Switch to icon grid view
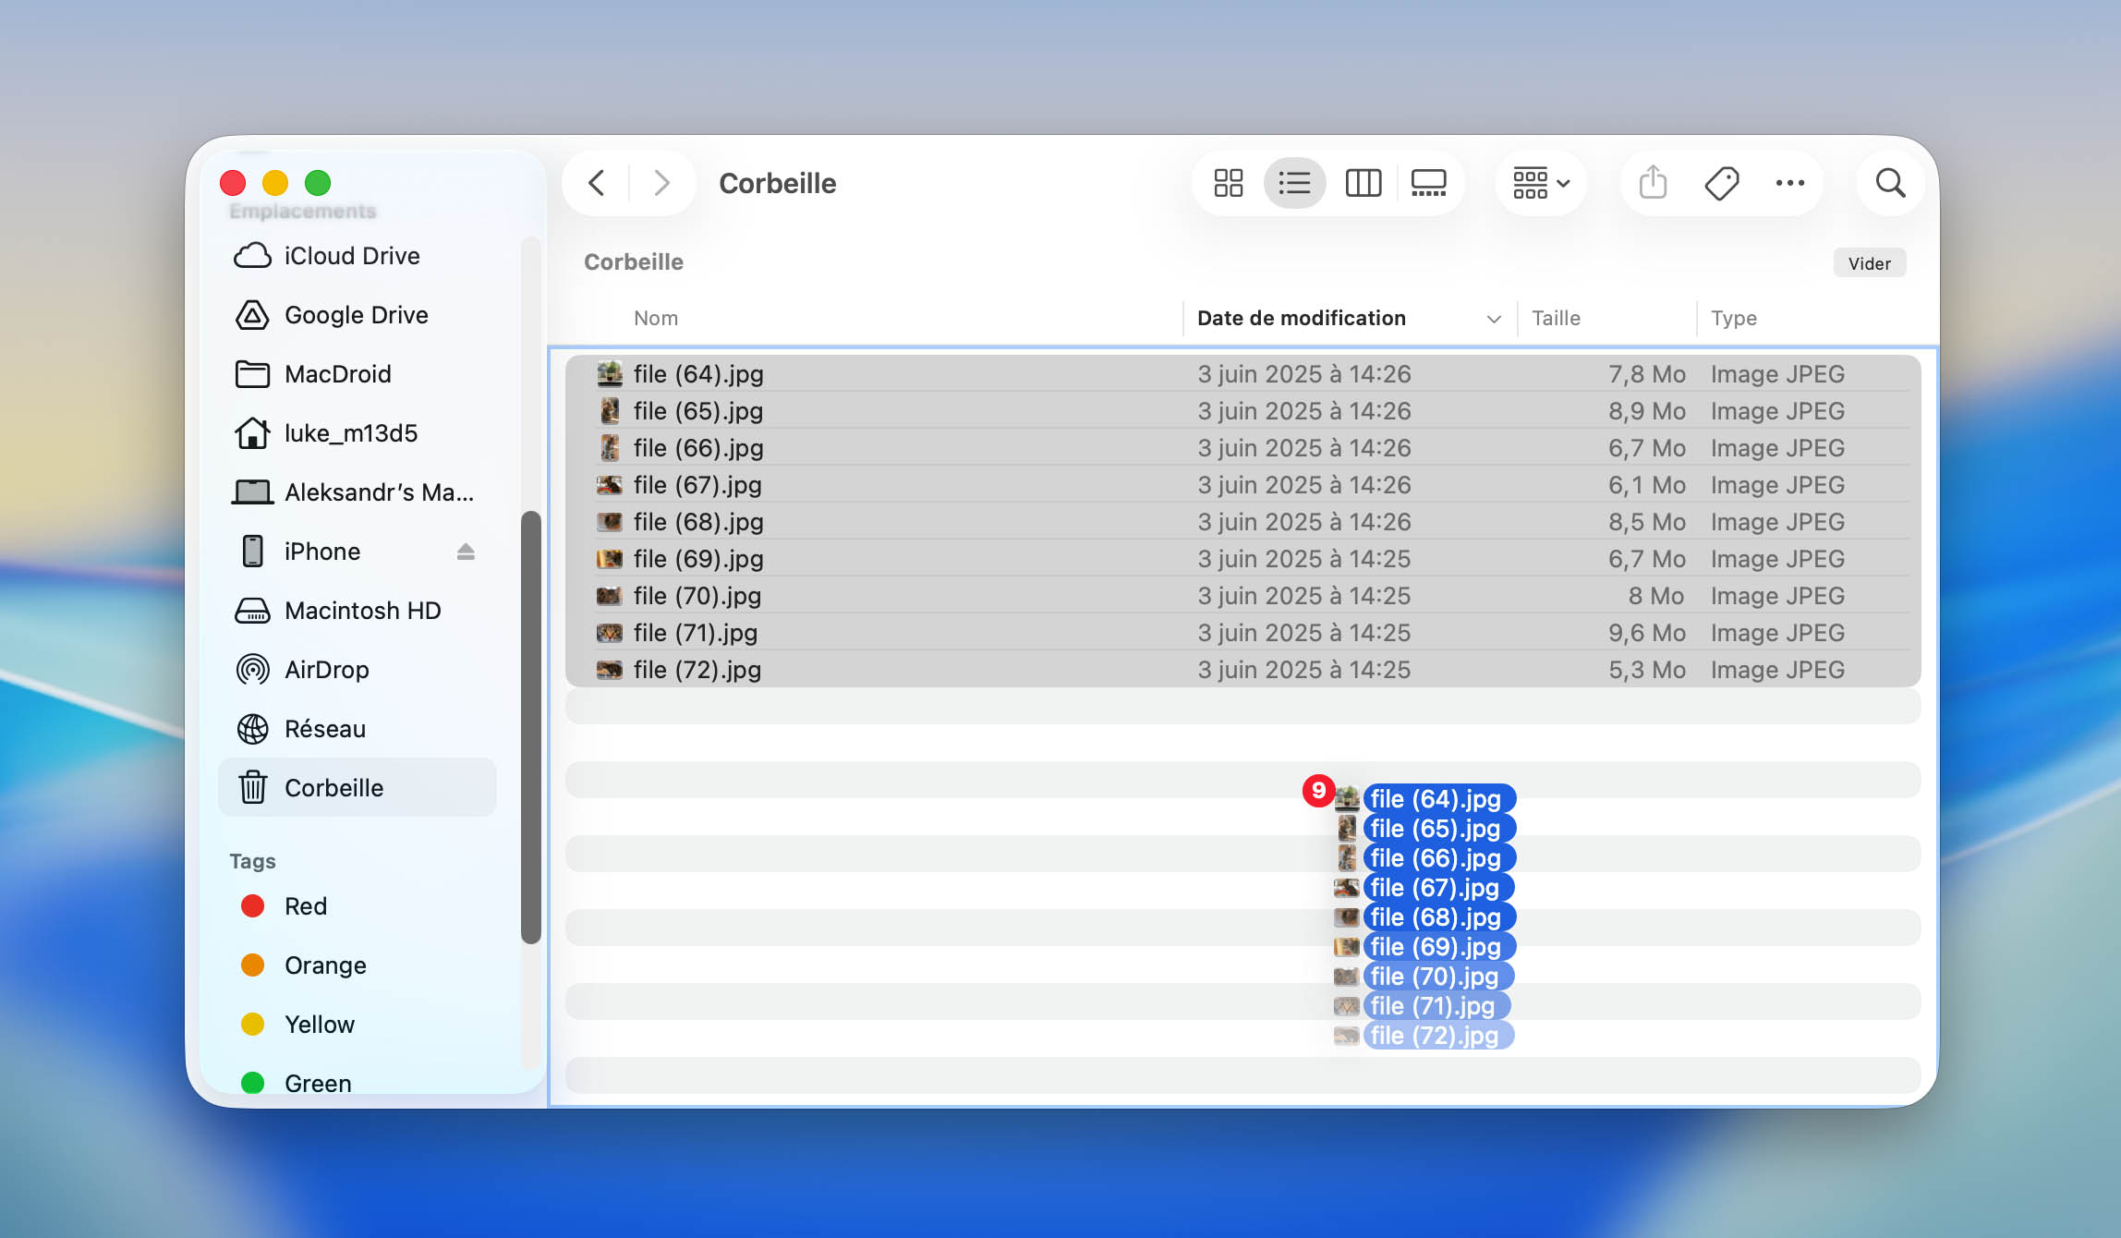This screenshot has height=1238, width=2121. click(1229, 183)
